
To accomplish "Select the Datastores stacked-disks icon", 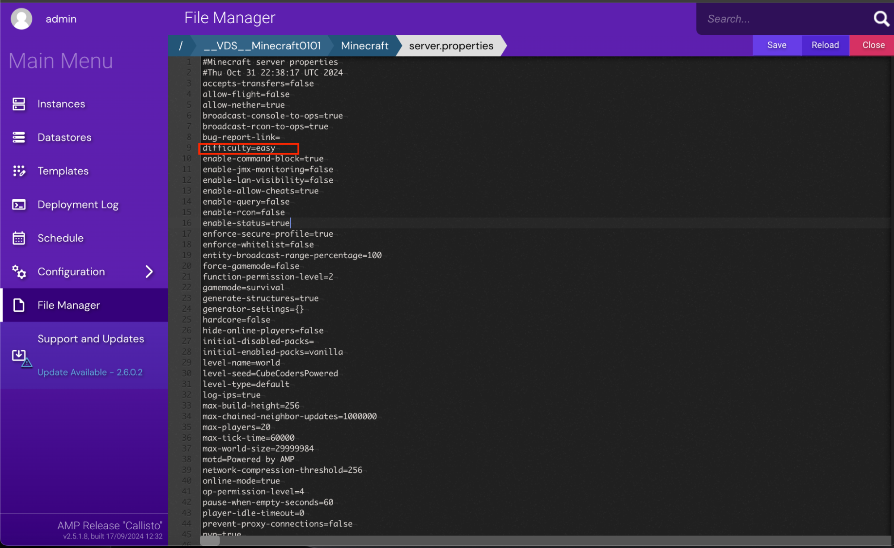I will click(x=18, y=137).
